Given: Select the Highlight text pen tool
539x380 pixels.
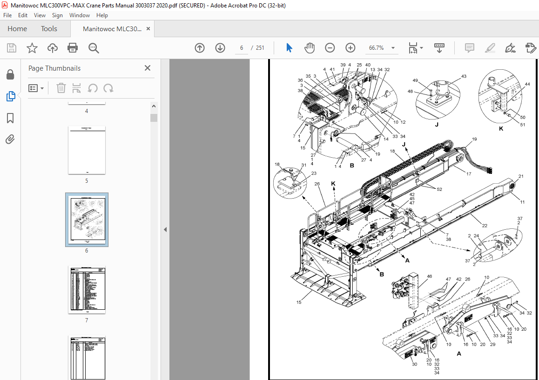Looking at the screenshot, I should click(490, 48).
